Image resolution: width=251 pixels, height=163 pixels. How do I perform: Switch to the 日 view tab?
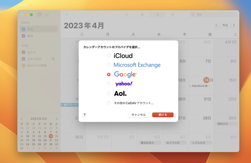(x=127, y=15)
